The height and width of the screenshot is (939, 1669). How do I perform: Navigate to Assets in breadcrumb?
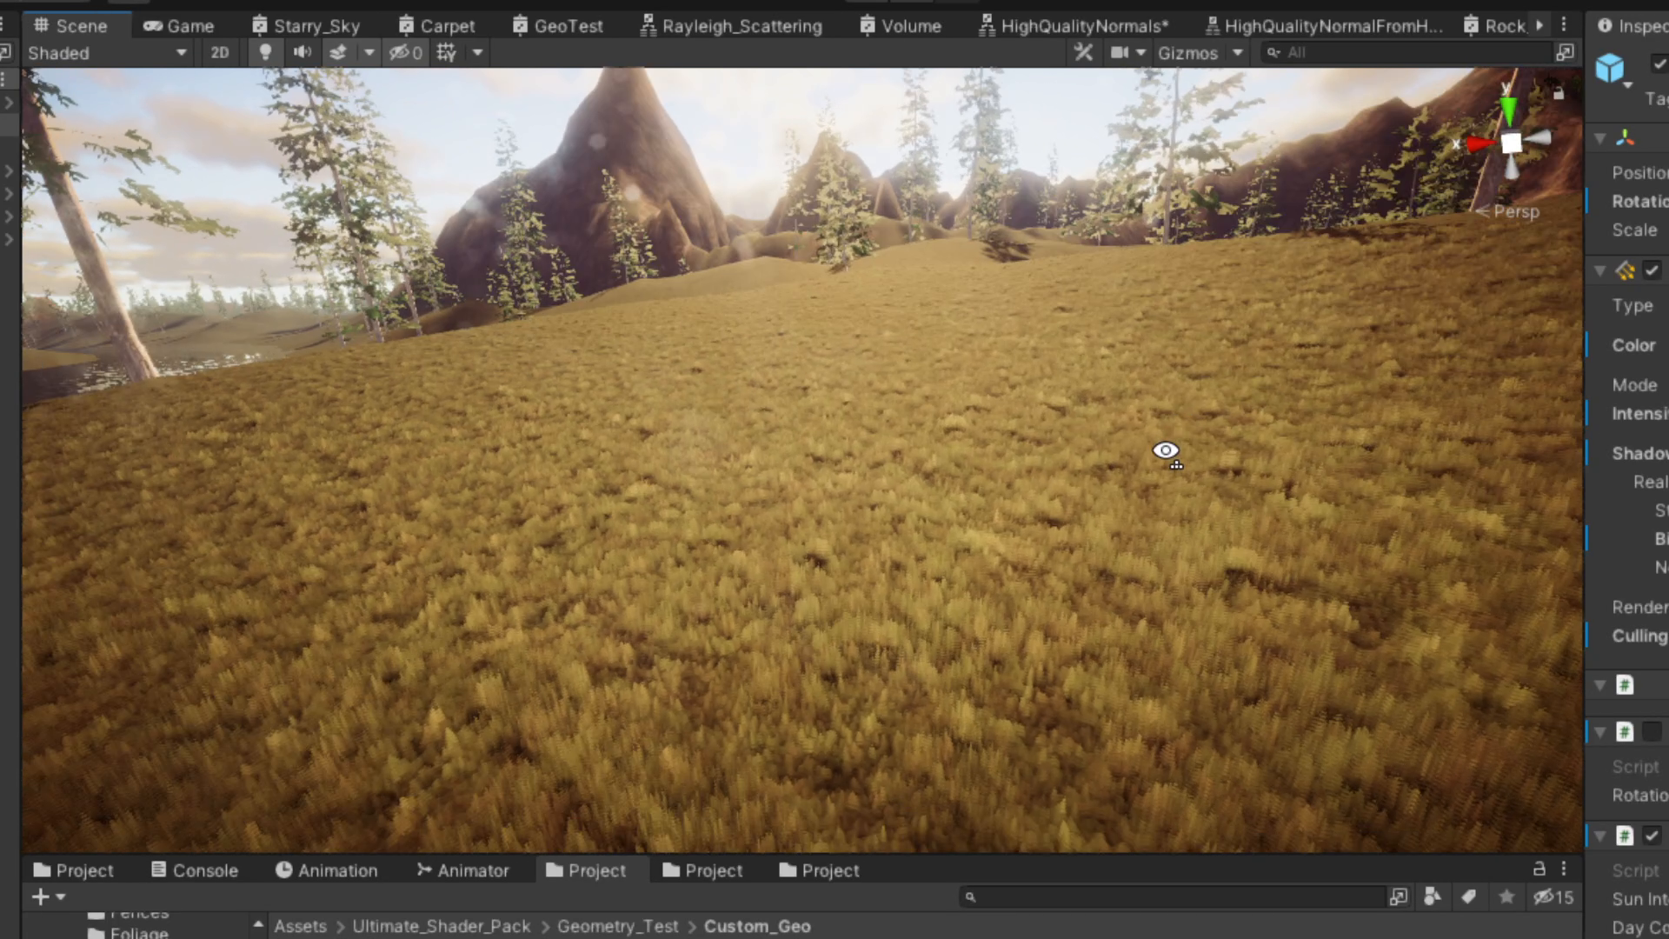point(300,926)
